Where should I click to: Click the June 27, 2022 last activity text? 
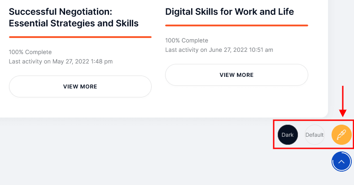pos(219,50)
